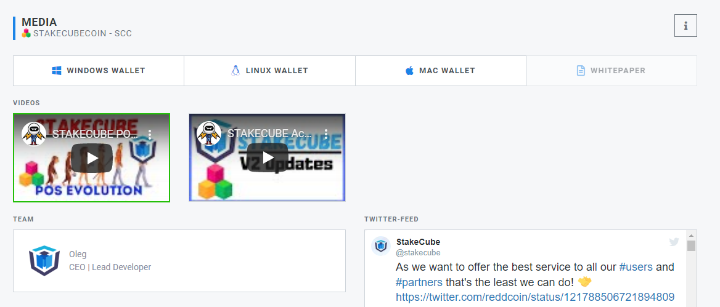Open StakeCube Twitter profile name

418,242
